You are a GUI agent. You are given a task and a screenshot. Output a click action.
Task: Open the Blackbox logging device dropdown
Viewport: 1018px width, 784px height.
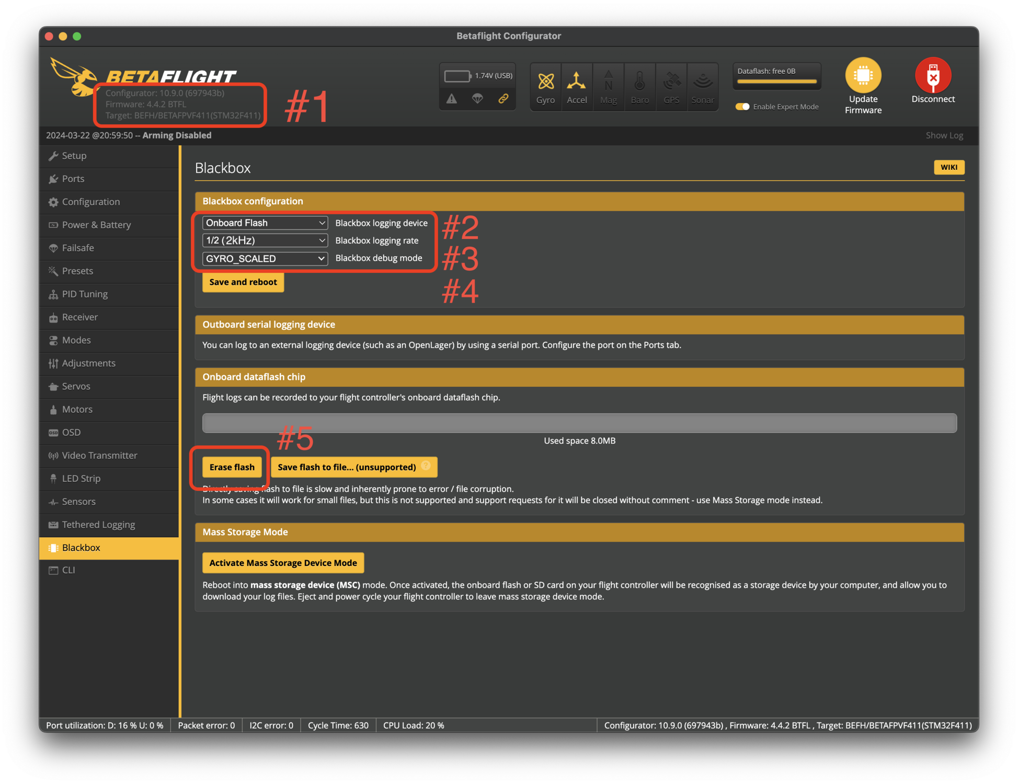(265, 222)
